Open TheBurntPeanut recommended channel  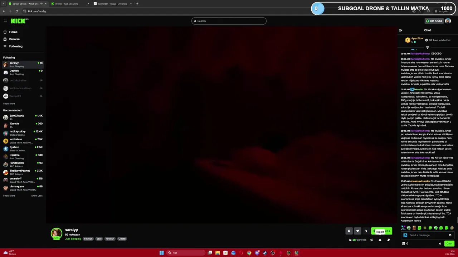(x=23, y=172)
